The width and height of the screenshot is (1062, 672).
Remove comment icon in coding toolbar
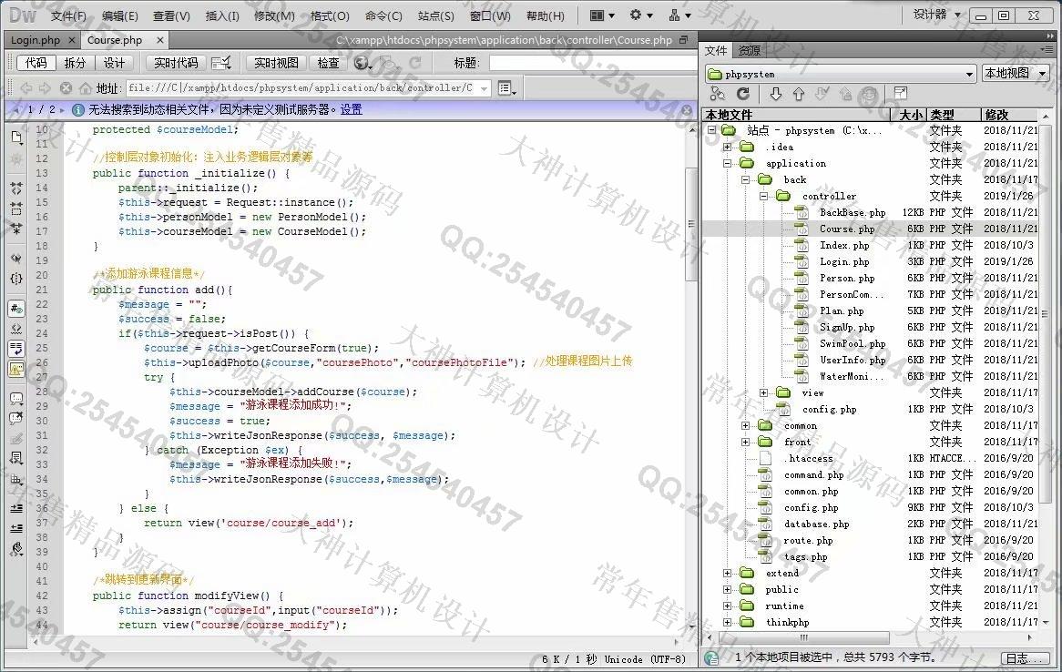pyautogui.click(x=16, y=419)
